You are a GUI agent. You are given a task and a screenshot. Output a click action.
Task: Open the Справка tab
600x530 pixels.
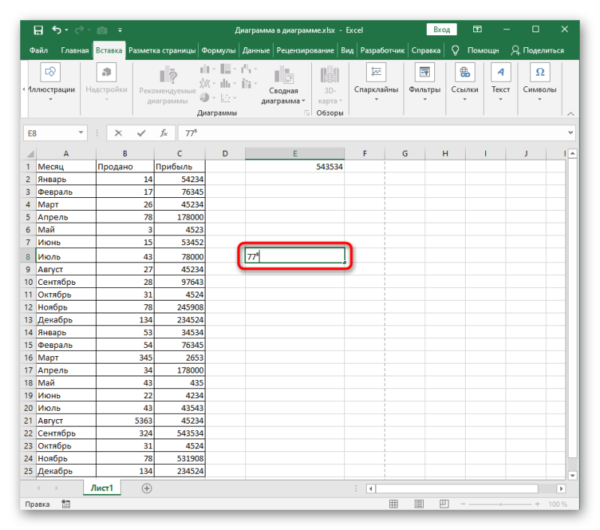pos(426,50)
